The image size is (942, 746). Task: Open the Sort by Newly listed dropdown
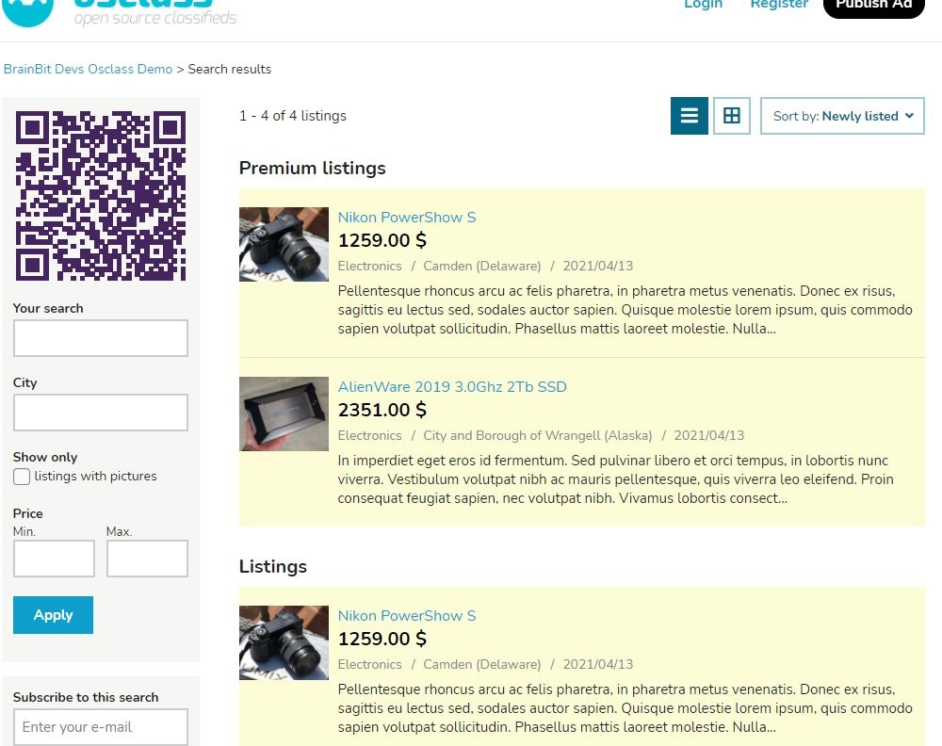[842, 116]
